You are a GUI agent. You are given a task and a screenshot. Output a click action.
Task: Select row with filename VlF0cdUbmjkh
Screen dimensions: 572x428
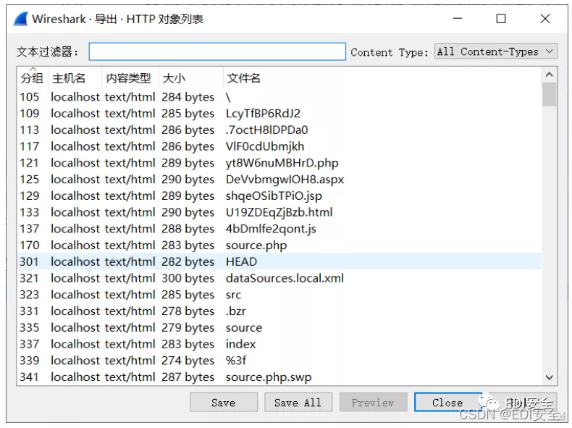[x=279, y=146]
